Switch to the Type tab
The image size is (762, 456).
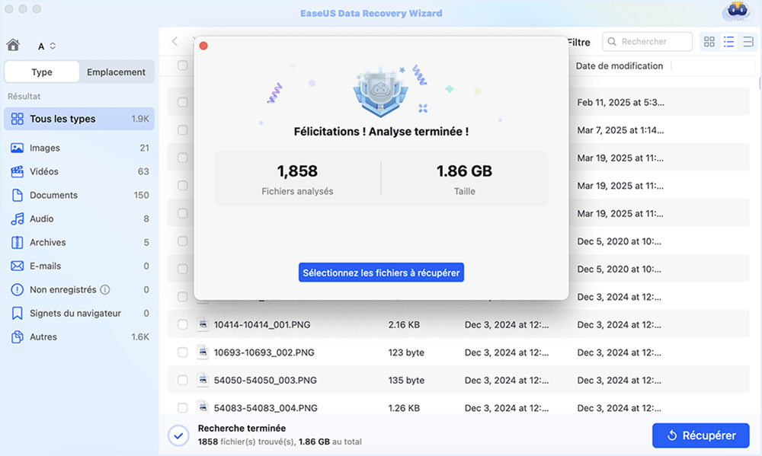click(x=42, y=72)
